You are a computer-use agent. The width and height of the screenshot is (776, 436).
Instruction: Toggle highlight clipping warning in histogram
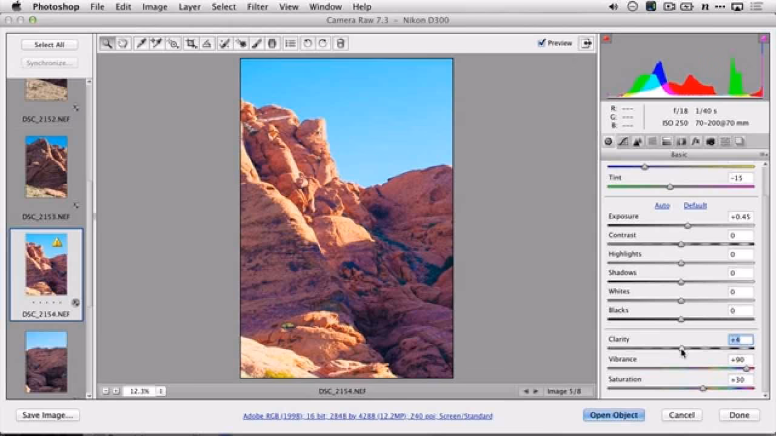tap(764, 39)
